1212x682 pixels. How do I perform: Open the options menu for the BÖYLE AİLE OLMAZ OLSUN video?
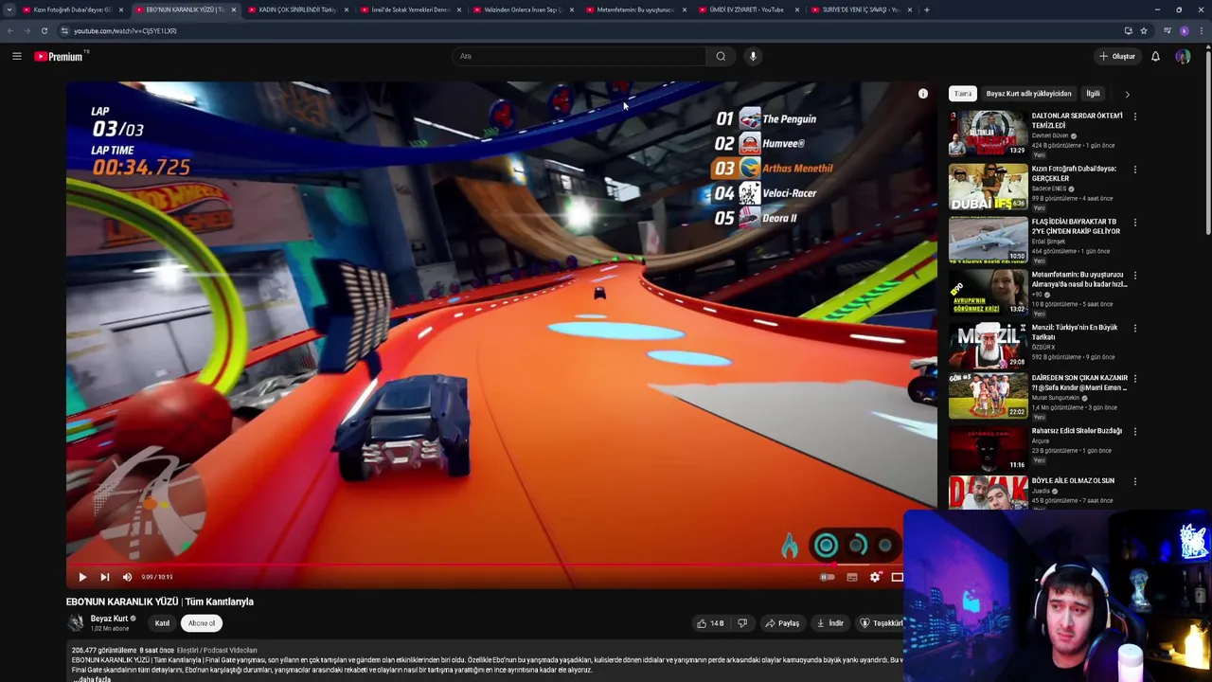[x=1135, y=482]
